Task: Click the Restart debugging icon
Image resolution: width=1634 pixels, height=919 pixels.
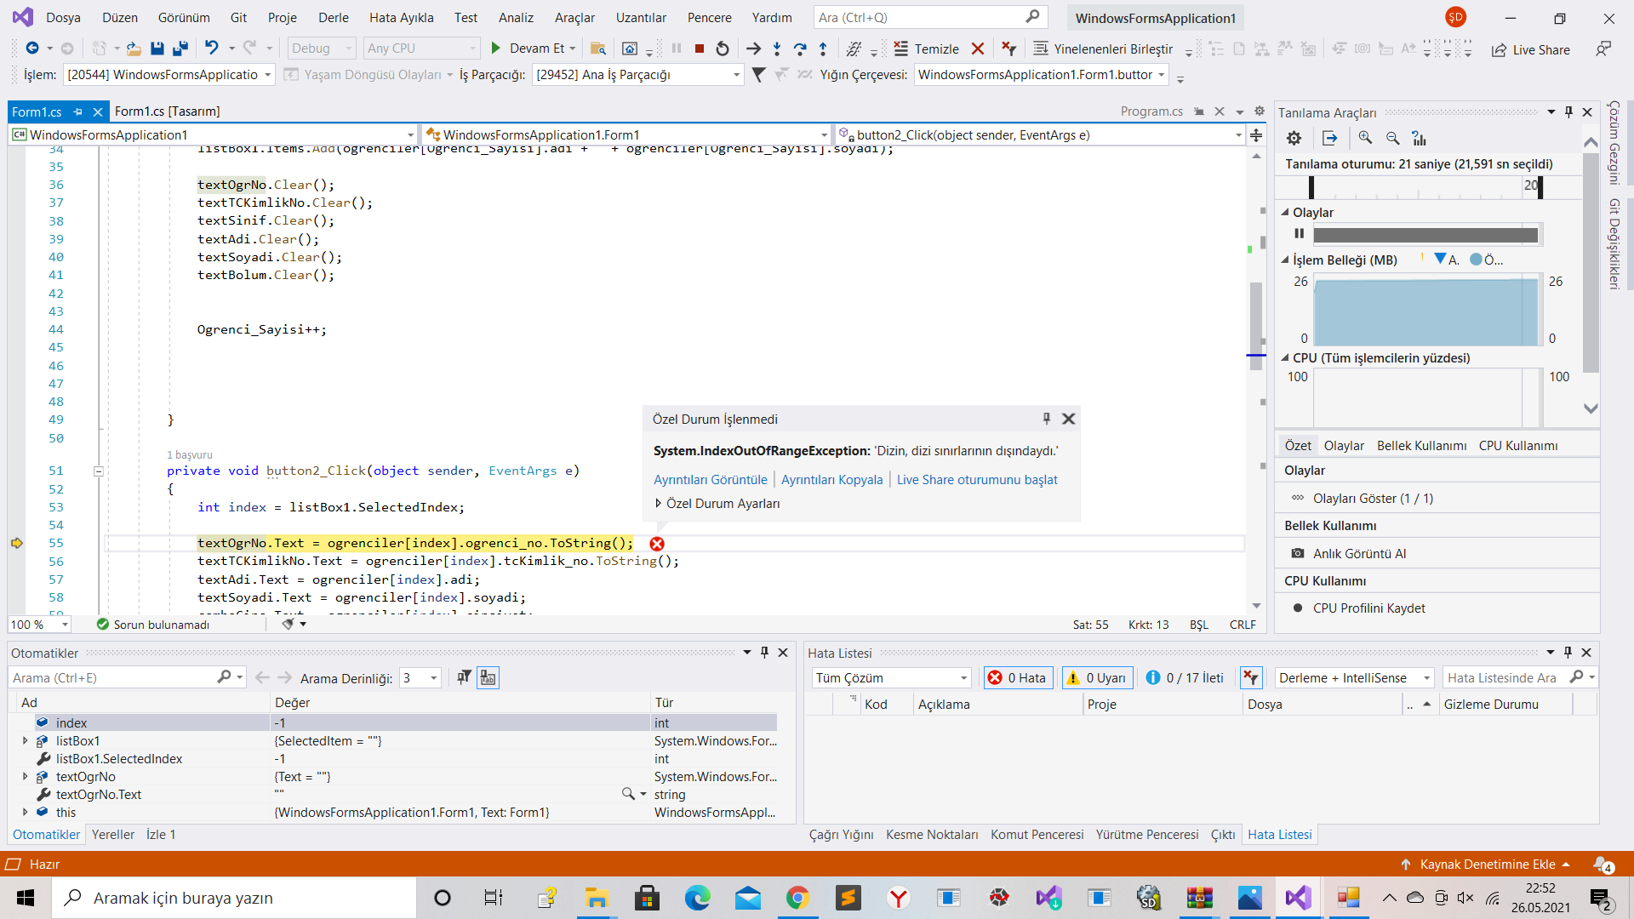Action: tap(723, 49)
